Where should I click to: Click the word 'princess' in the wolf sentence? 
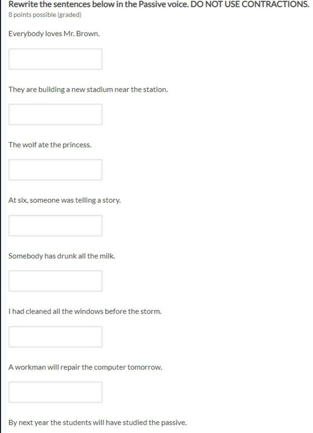tap(77, 145)
